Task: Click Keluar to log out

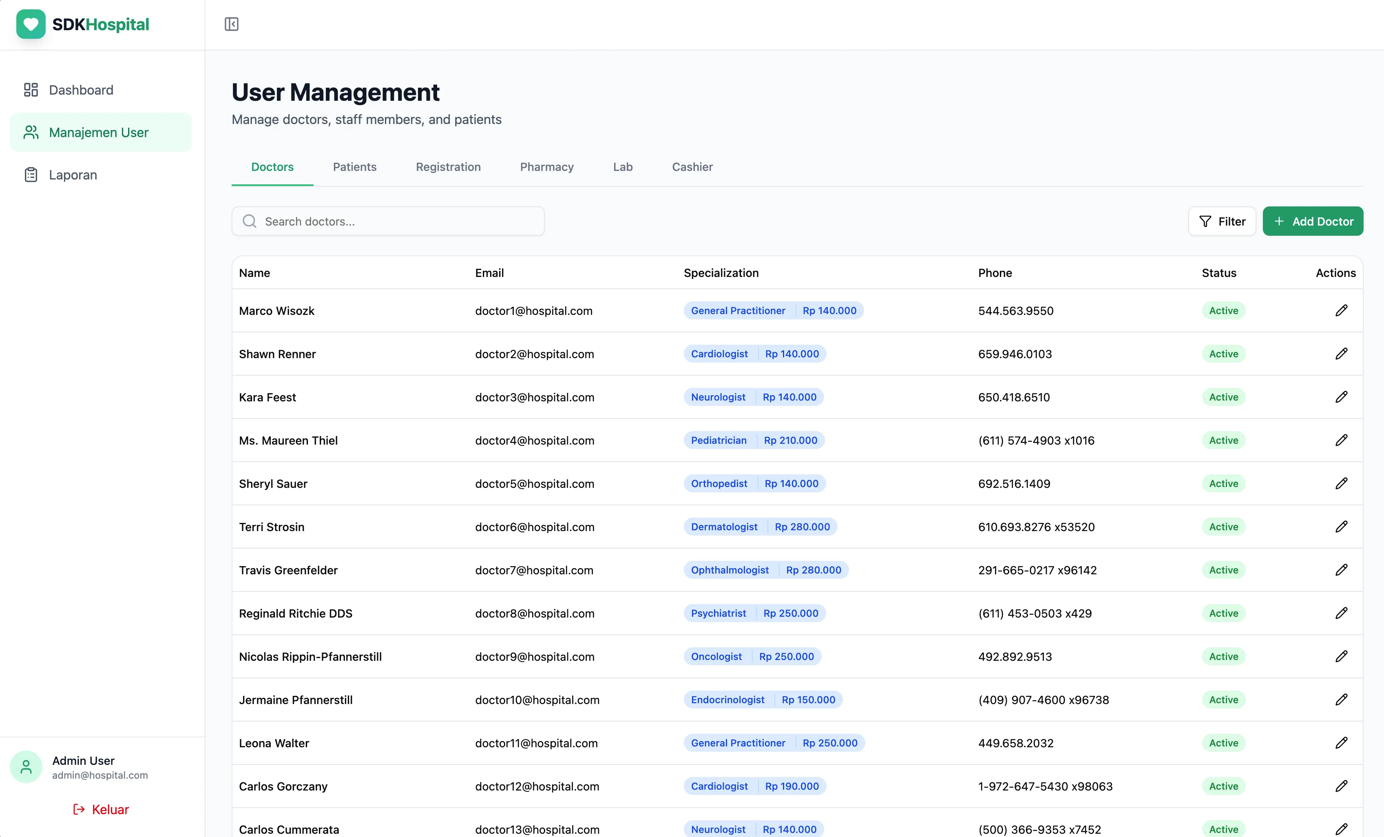Action: click(101, 809)
